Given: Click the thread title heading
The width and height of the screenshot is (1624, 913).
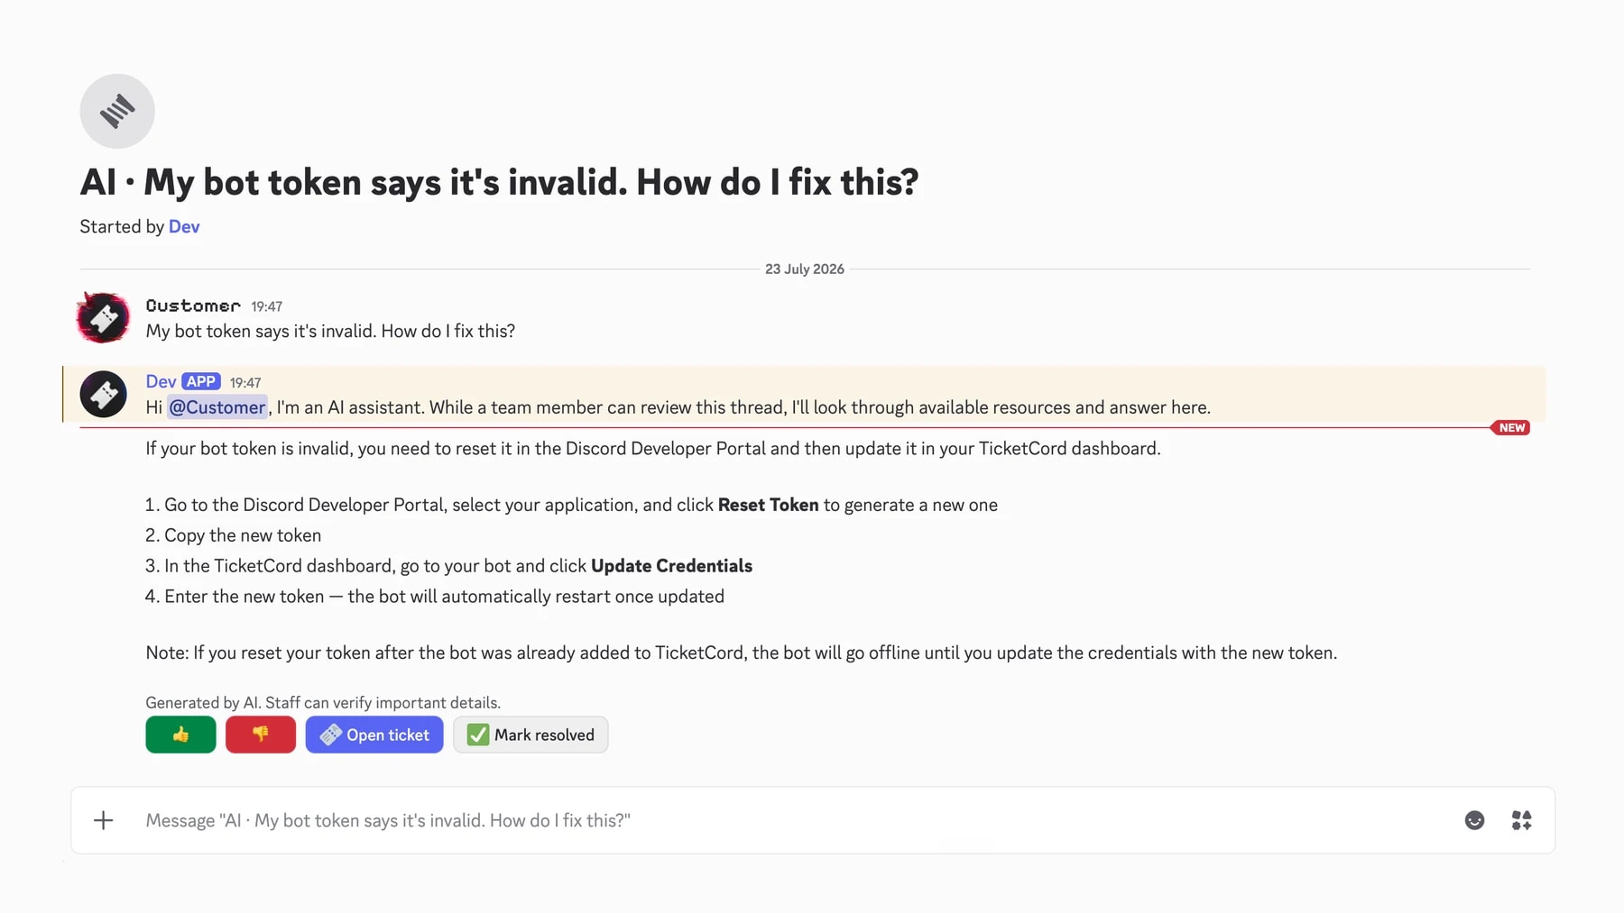Looking at the screenshot, I should pos(499,182).
